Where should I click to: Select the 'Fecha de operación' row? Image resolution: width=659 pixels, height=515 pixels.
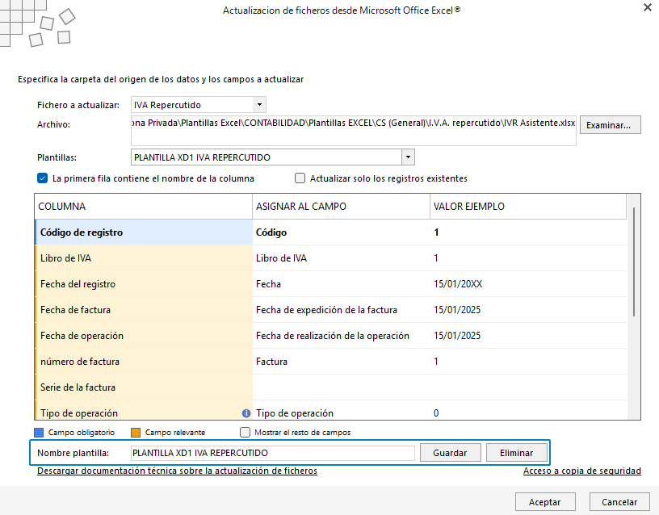coord(331,336)
